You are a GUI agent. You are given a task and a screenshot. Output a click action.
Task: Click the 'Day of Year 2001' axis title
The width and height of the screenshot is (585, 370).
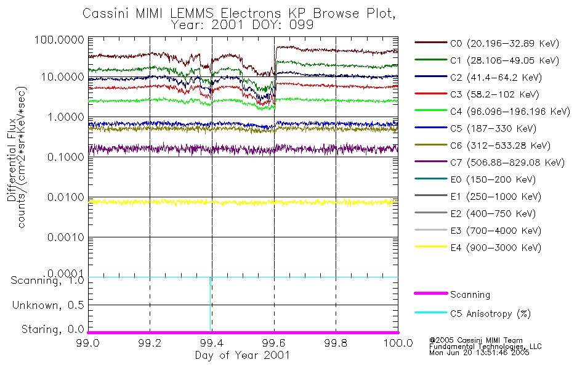click(242, 355)
